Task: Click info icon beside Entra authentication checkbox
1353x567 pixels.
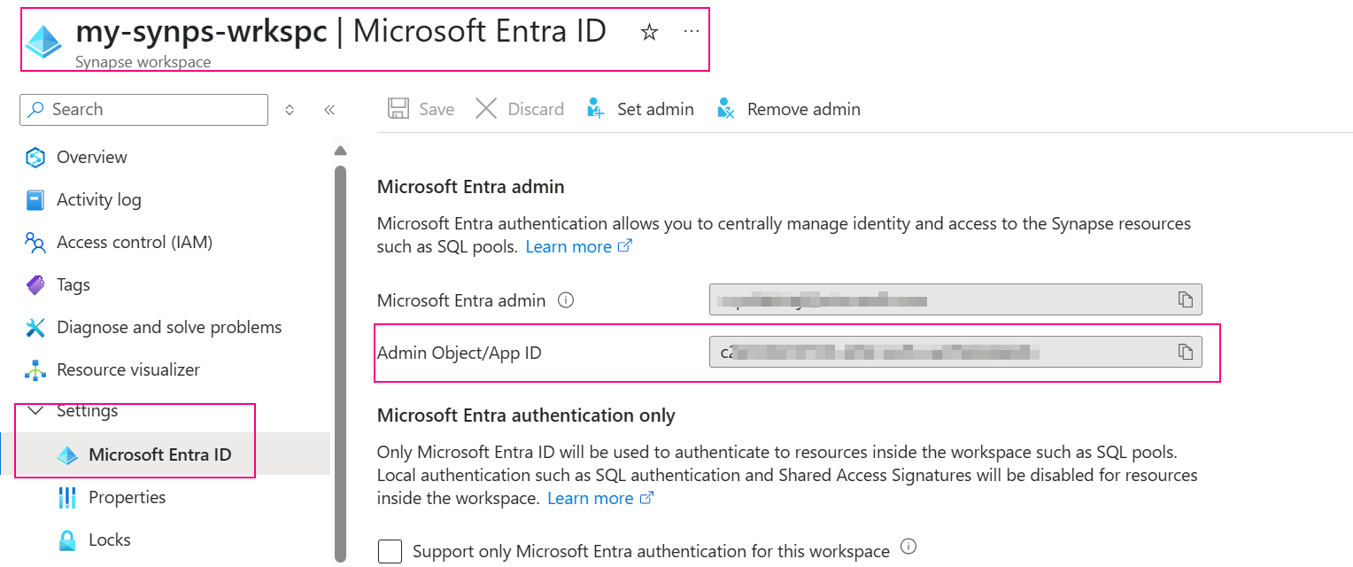Action: (908, 547)
